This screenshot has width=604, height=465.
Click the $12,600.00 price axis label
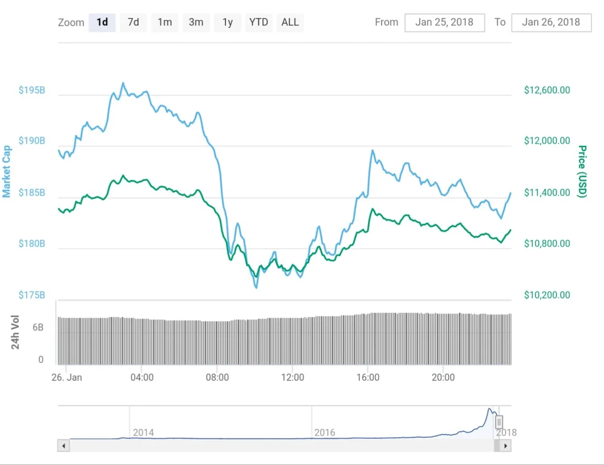[x=547, y=90]
